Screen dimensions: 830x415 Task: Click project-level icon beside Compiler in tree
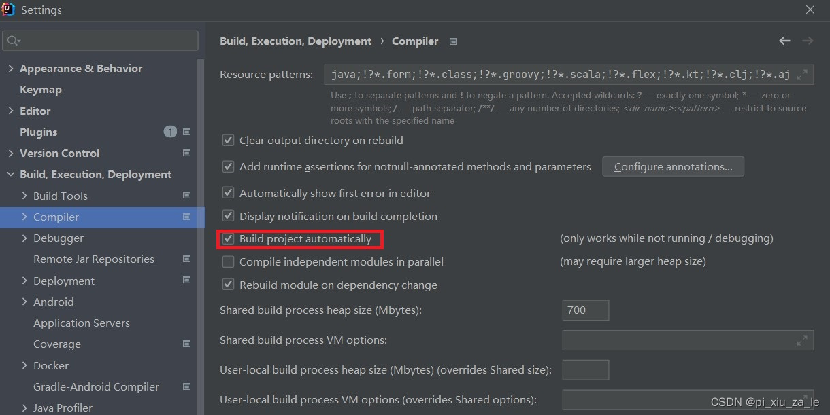[x=187, y=217]
